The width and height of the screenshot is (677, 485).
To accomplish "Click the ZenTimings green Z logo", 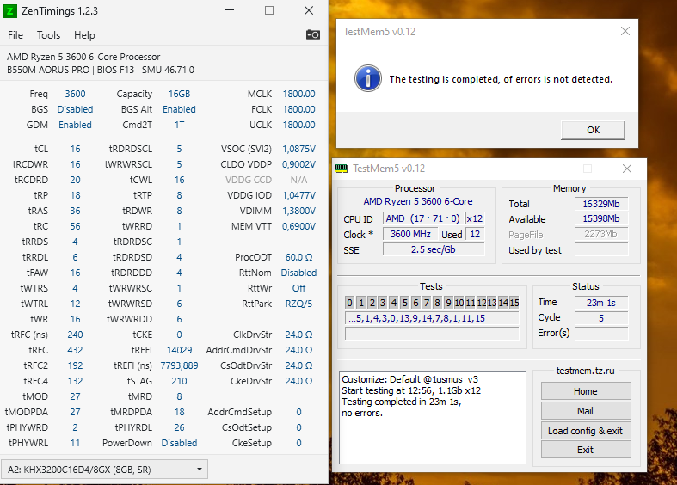I will [10, 11].
